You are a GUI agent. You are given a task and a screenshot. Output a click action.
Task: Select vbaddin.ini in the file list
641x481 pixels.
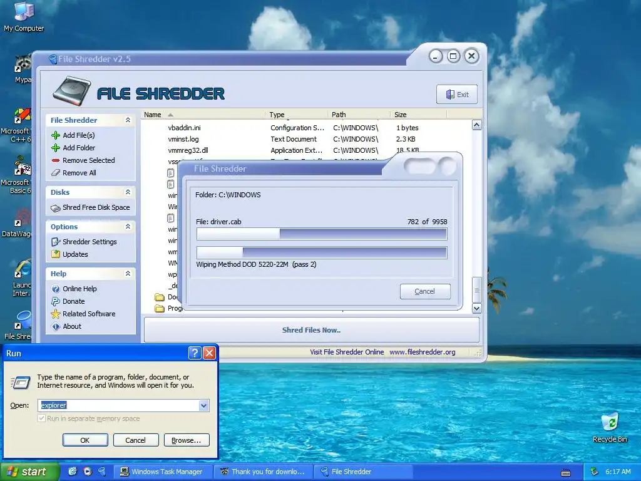pos(184,128)
